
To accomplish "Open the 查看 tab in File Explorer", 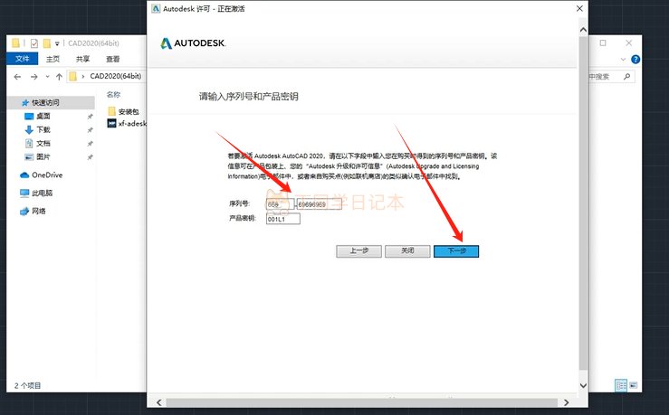I will [112, 59].
